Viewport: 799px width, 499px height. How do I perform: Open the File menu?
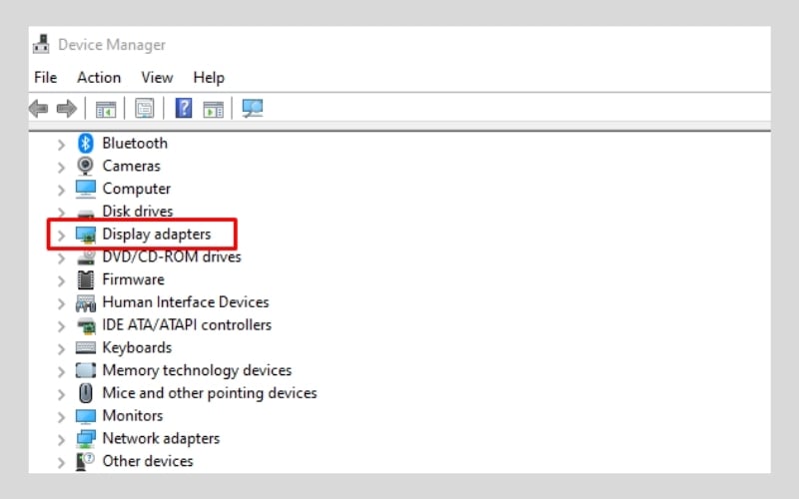click(45, 77)
